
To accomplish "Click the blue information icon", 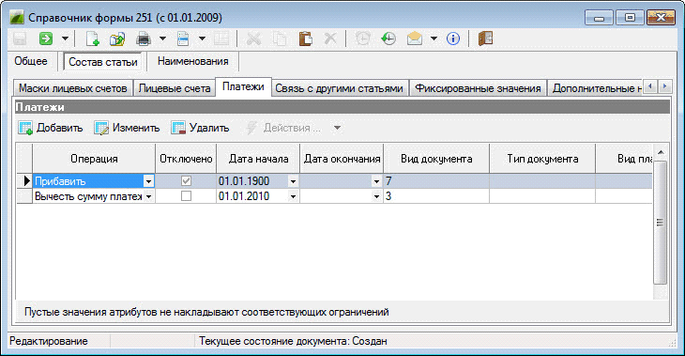I will tap(453, 39).
